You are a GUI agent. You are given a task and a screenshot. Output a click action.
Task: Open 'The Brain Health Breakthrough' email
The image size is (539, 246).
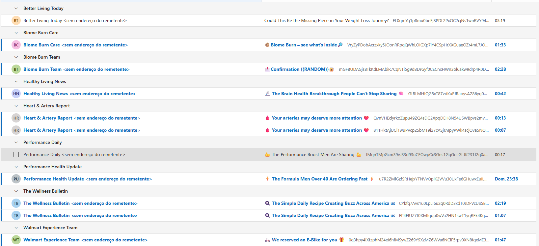pos(334,94)
